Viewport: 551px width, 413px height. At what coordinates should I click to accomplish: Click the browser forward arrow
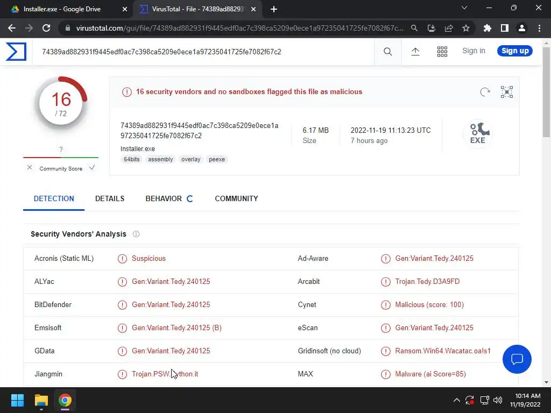tap(29, 28)
